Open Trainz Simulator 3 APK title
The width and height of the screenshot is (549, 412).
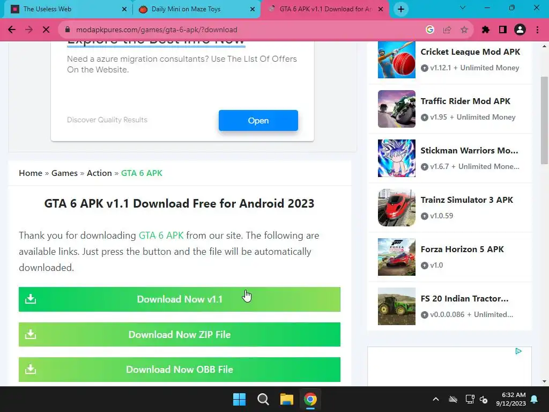pyautogui.click(x=467, y=200)
